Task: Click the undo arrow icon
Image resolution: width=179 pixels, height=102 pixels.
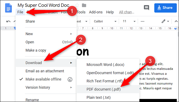Action: (x=8, y=22)
